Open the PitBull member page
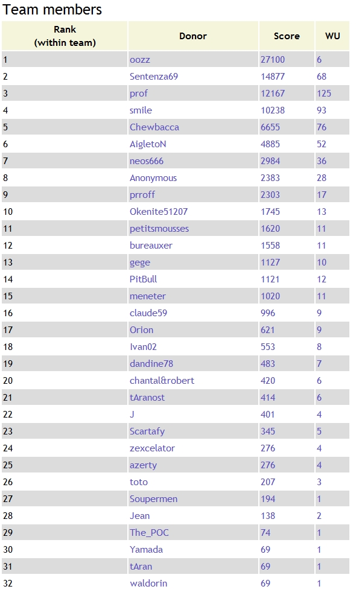Screen dimensions: 356x598 144,279
